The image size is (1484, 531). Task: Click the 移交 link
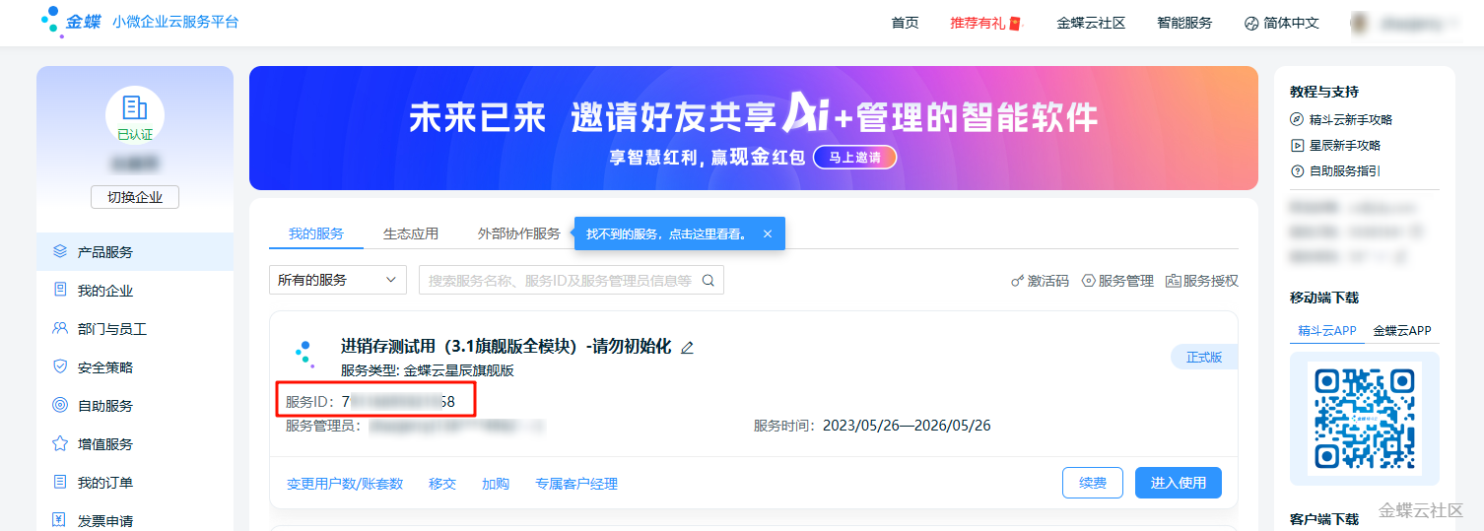coord(442,484)
